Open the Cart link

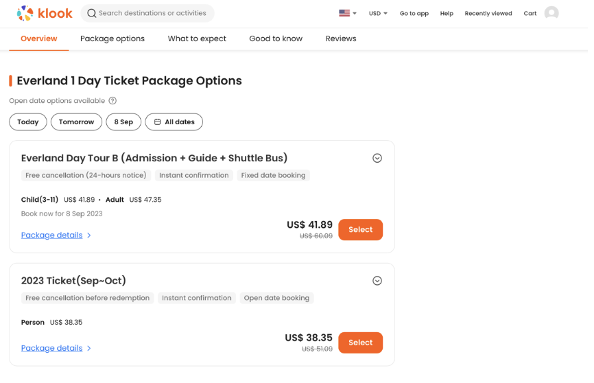tap(530, 13)
